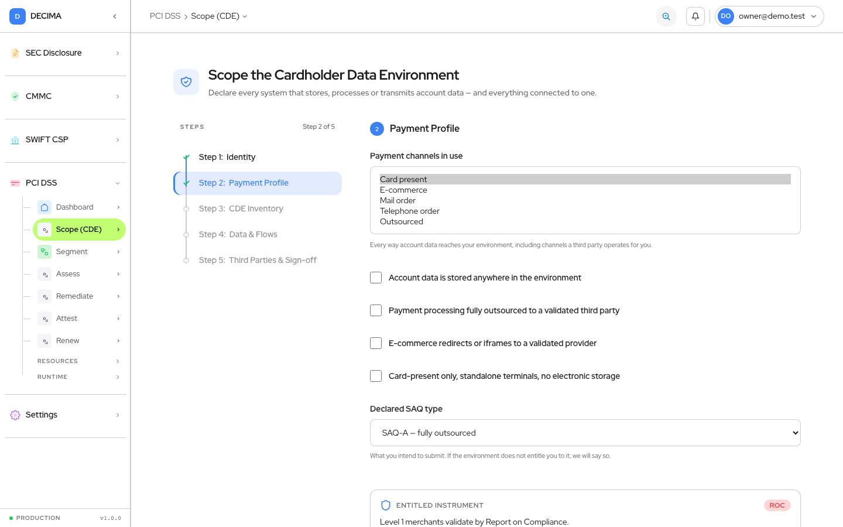Select Telephone order payment channel
Image resolution: width=843 pixels, height=527 pixels.
click(x=585, y=211)
